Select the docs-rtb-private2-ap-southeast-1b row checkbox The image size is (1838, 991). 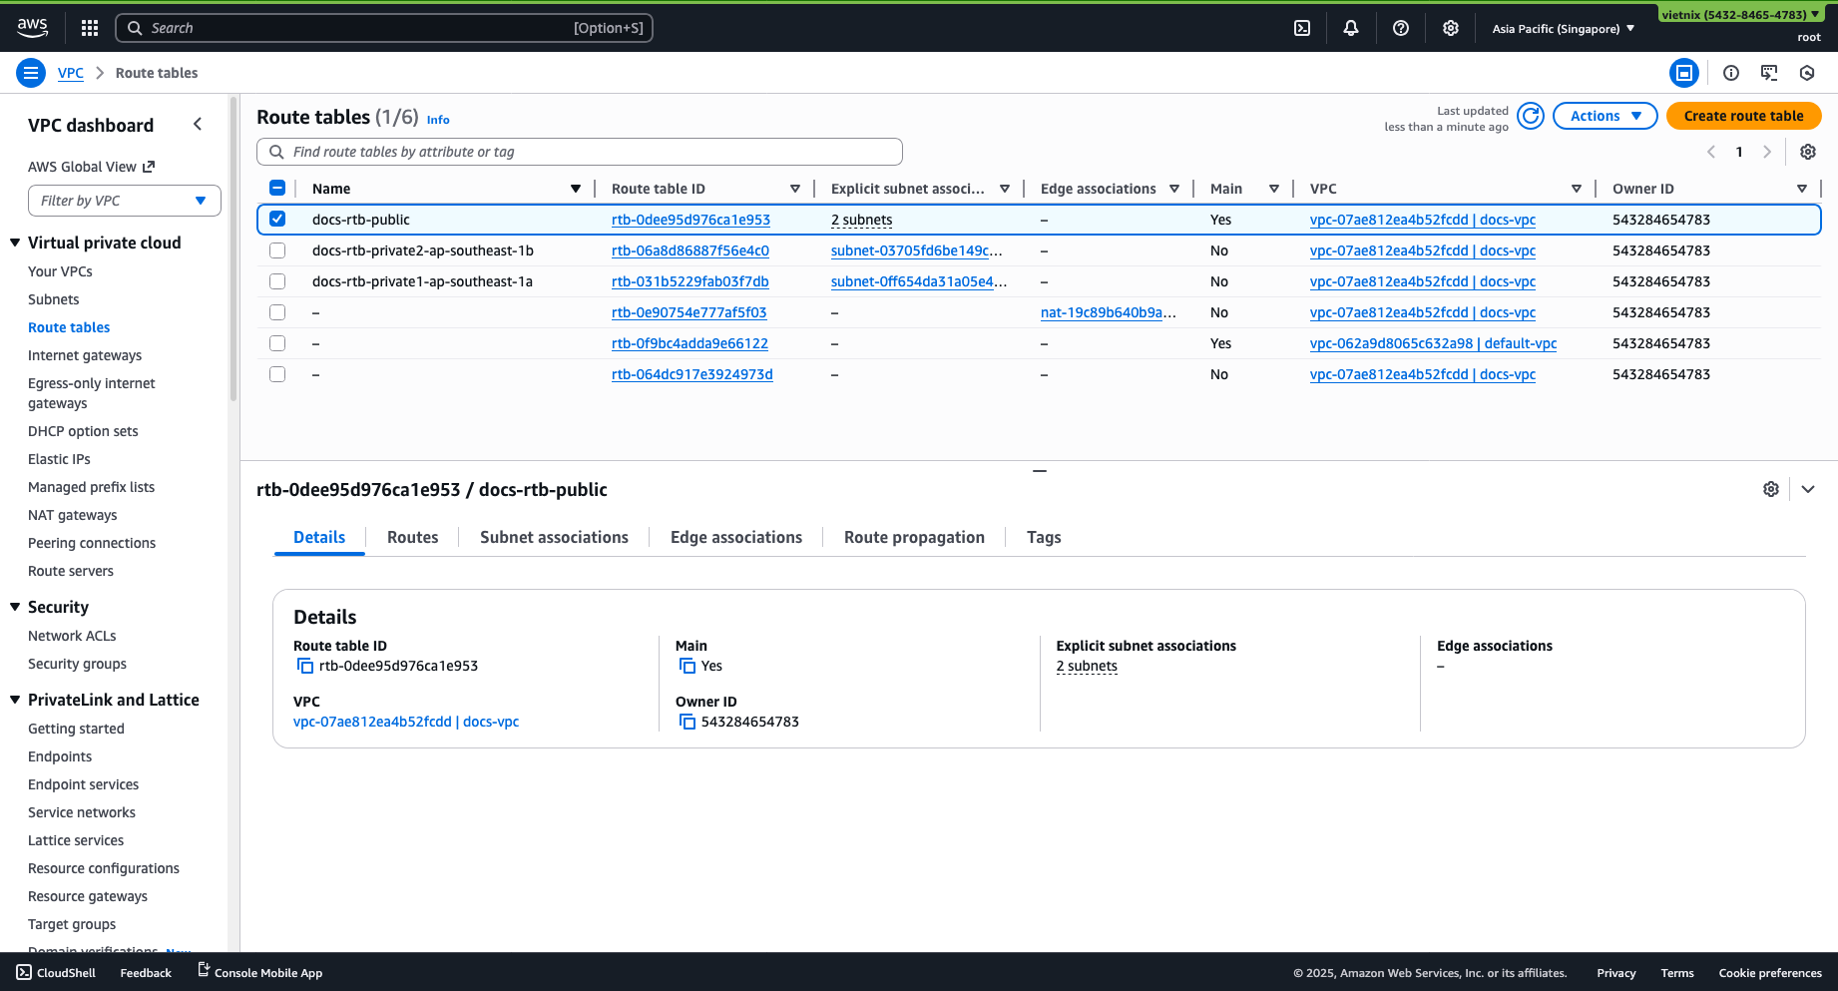pyautogui.click(x=277, y=250)
